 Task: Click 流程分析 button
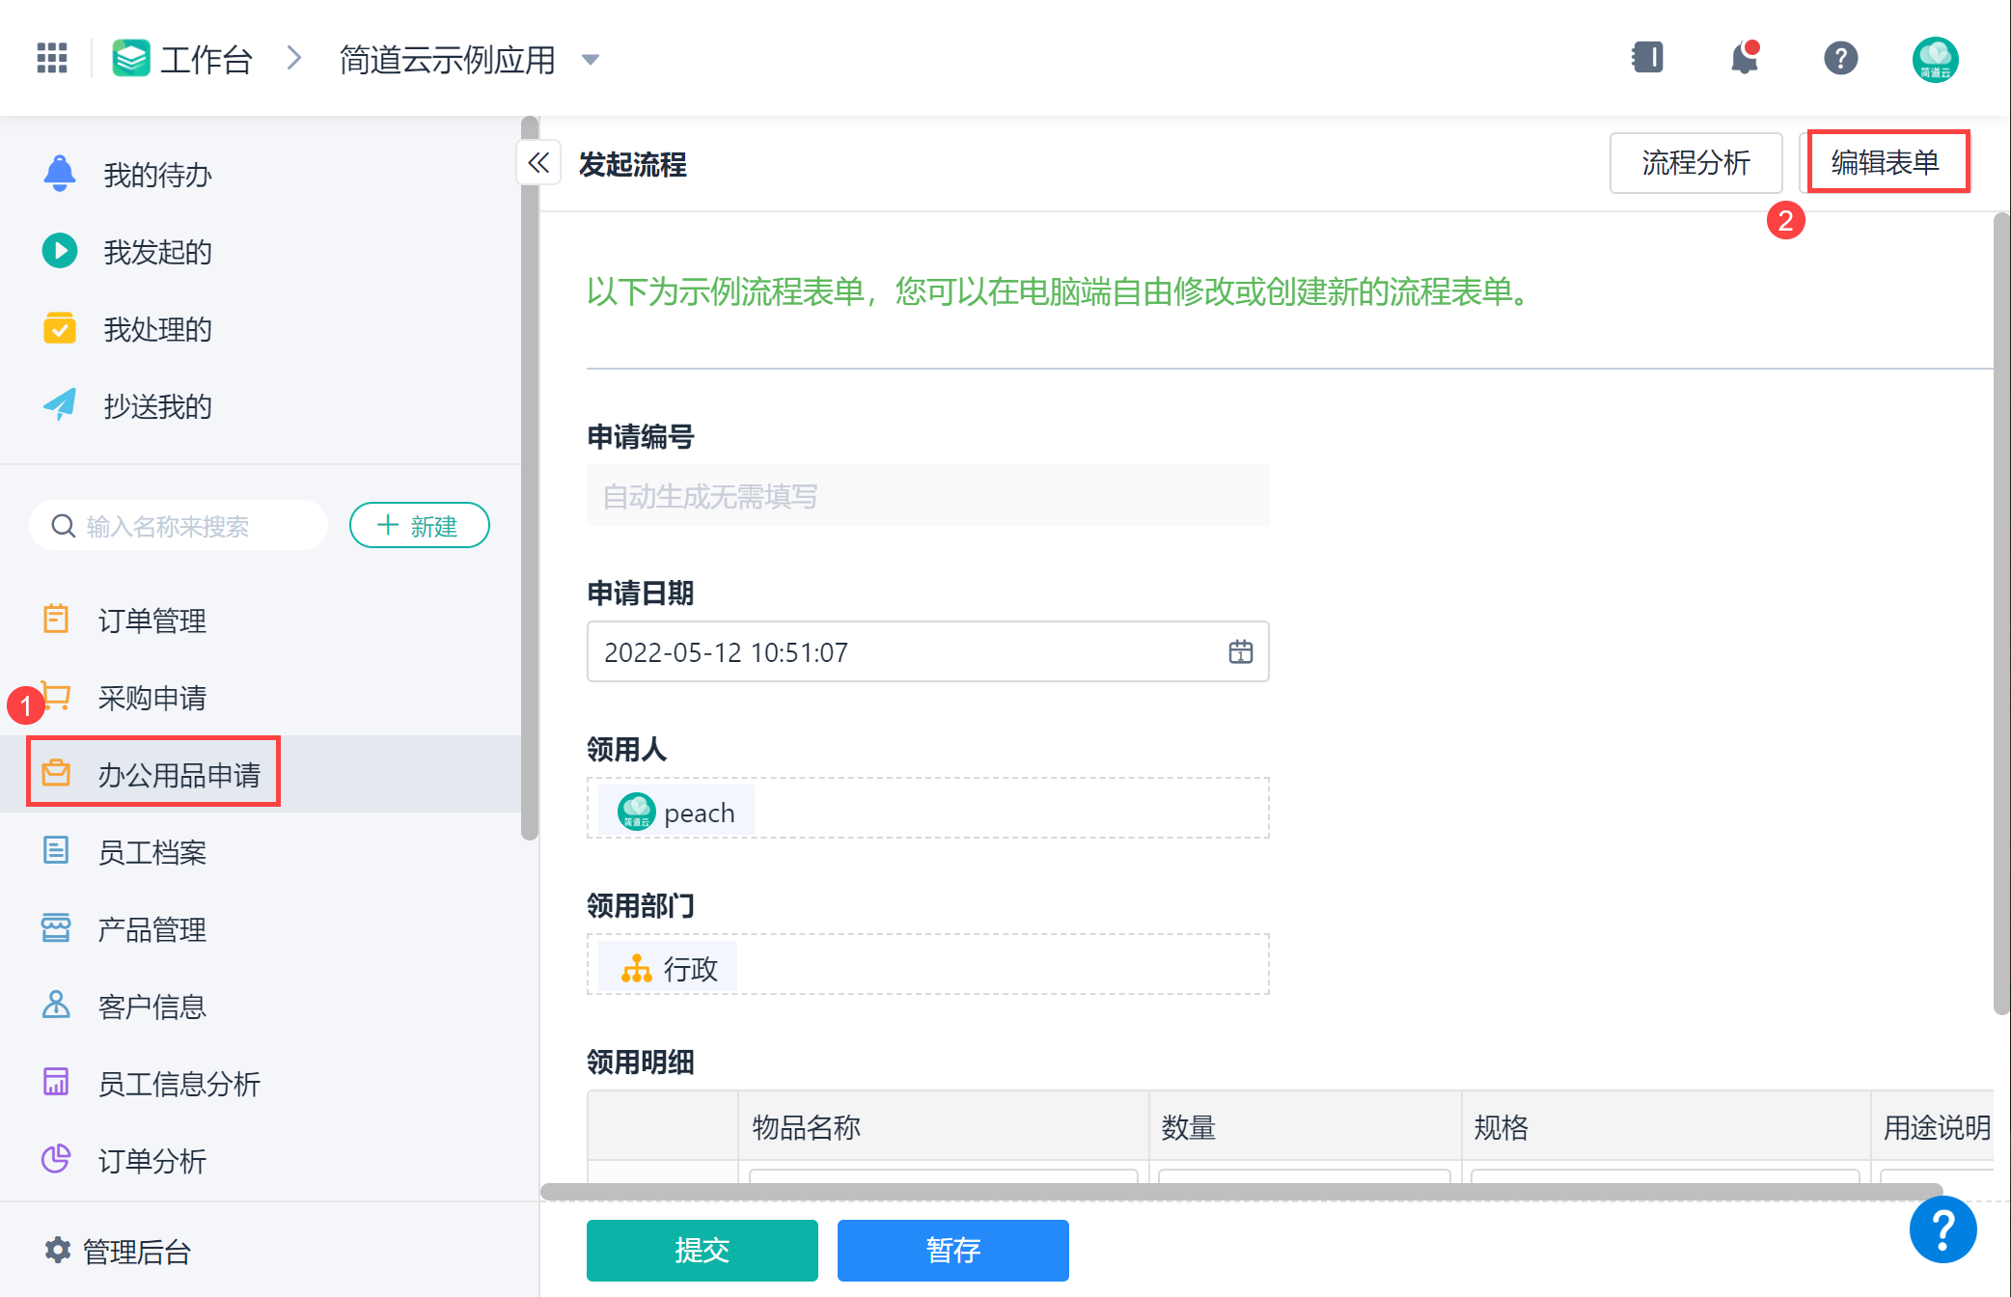[x=1695, y=163]
